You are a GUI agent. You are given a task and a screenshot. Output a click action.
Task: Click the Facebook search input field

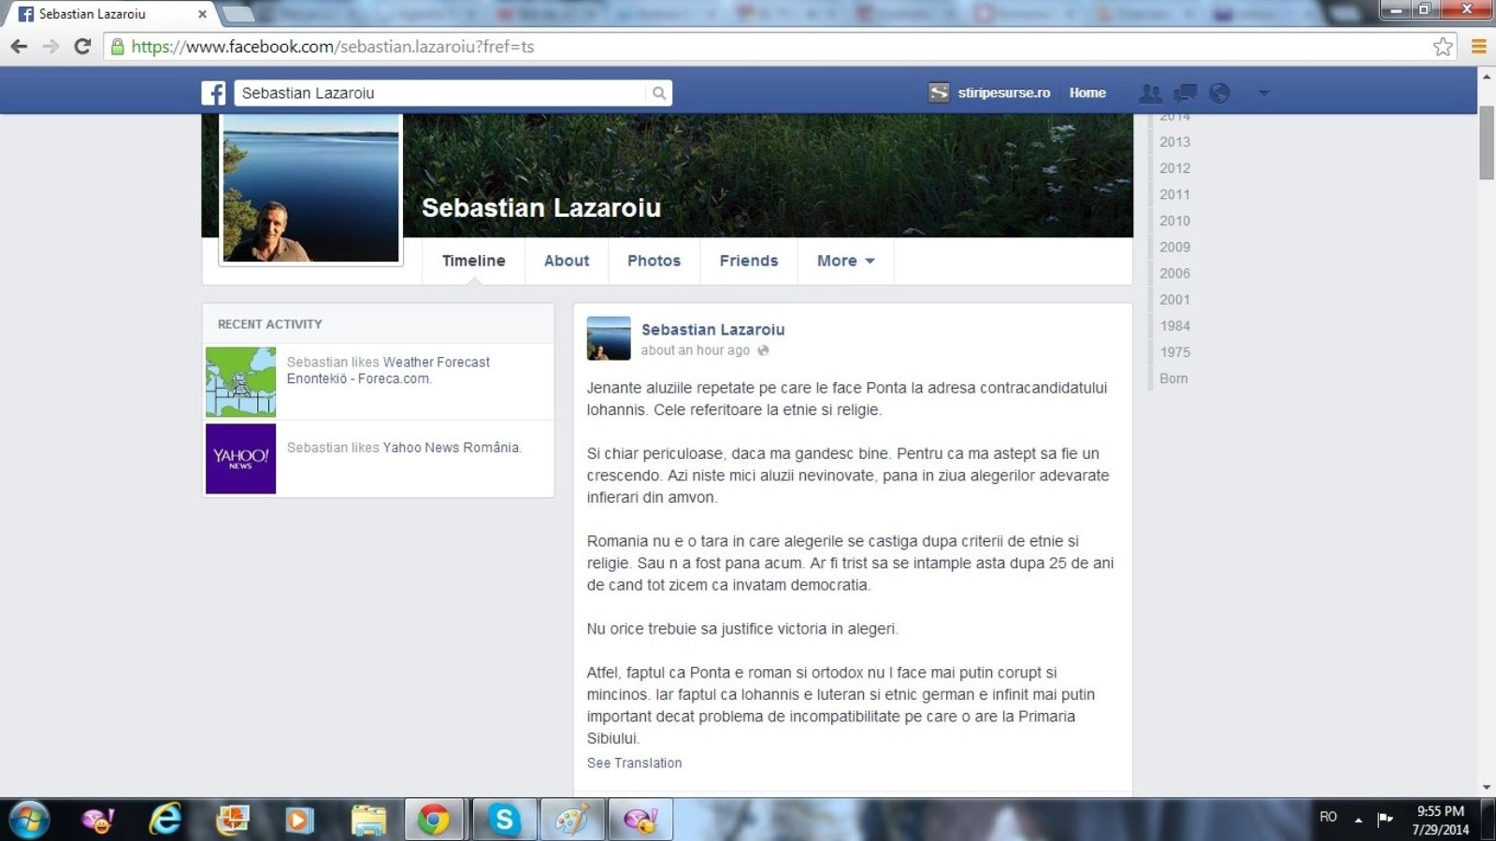click(439, 93)
